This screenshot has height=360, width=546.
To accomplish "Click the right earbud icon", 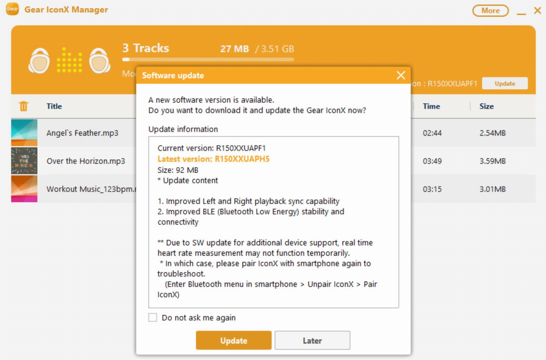I will tap(100, 61).
